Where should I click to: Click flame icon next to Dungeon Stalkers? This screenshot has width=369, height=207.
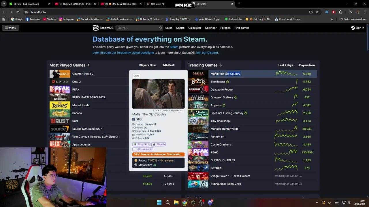point(236,97)
